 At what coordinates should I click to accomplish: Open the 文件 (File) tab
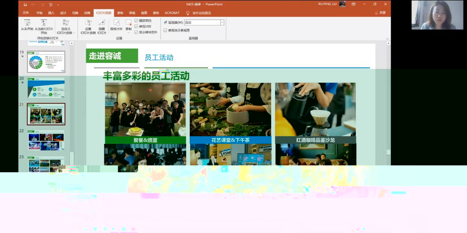[26, 13]
